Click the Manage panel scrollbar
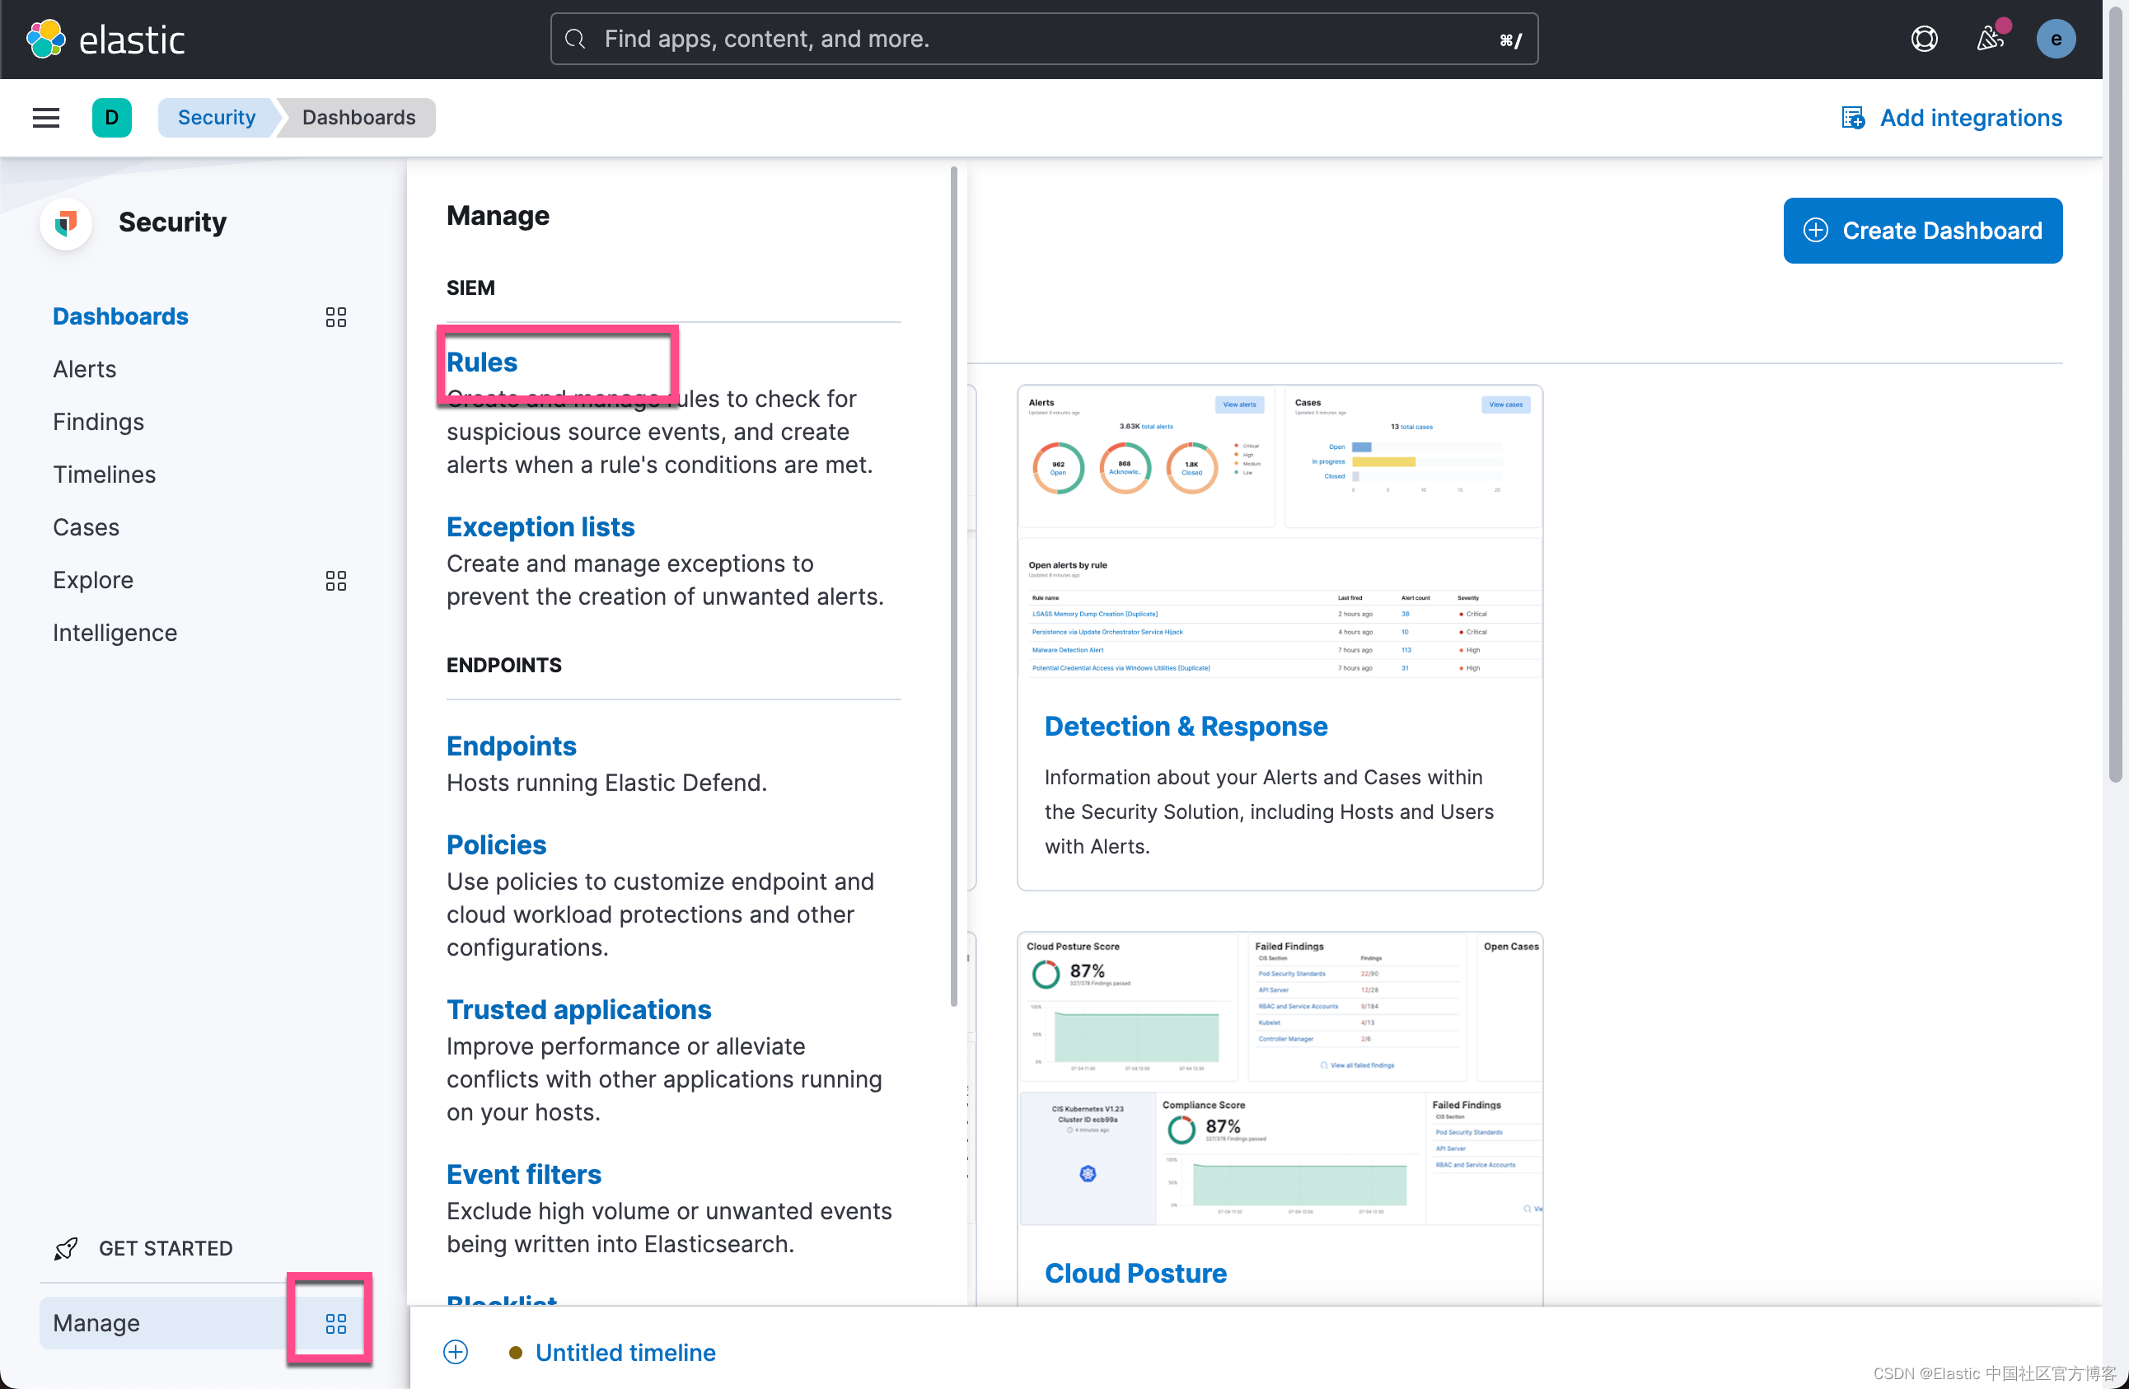 click(x=953, y=586)
